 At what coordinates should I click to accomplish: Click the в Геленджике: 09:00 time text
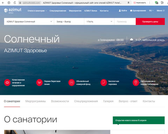[x=111, y=40]
